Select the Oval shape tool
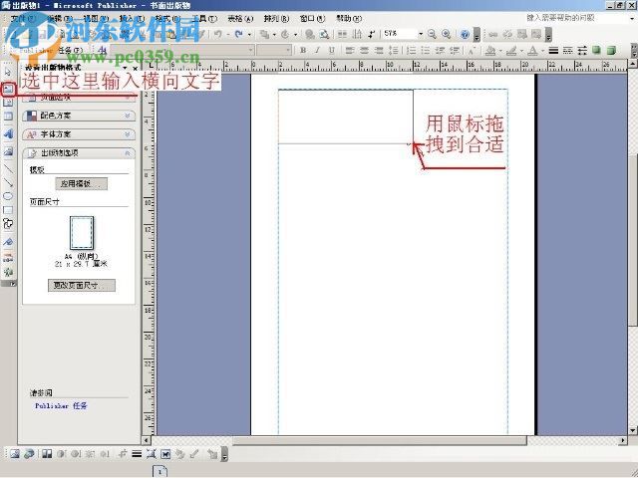Viewport: 638px width, 478px height. click(8, 196)
